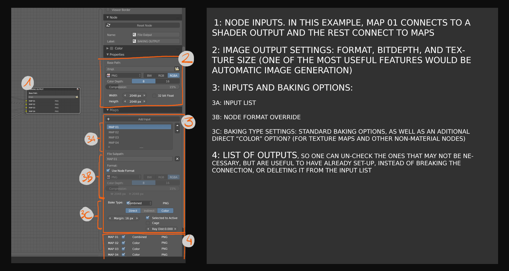Toggle the Color panel checkbox
The image size is (509, 271).
[x=112, y=48]
